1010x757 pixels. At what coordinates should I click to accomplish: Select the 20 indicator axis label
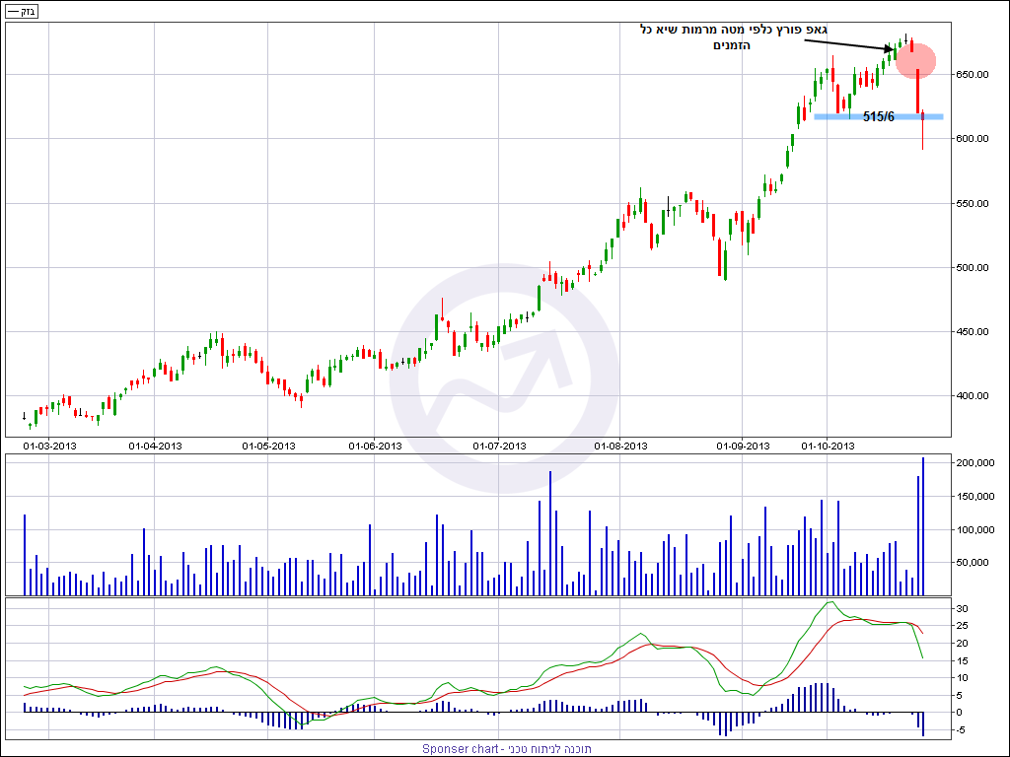click(x=962, y=644)
